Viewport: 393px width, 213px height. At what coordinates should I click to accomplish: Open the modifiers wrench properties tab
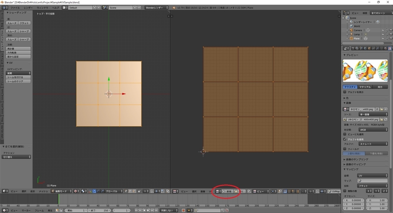[x=378, y=48]
